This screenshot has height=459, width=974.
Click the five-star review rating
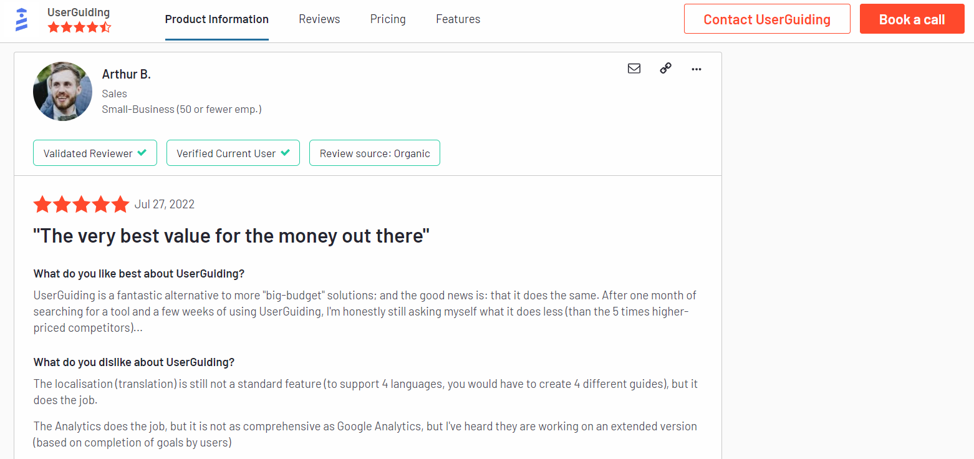(x=81, y=205)
